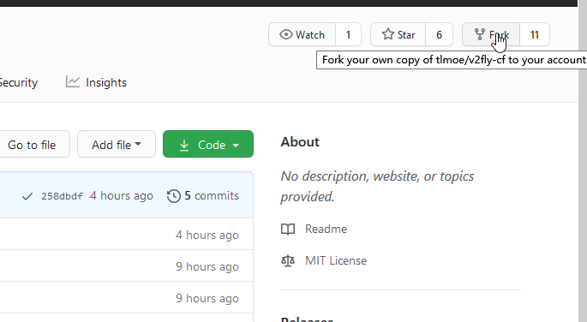Viewport: 587px width, 322px height.
Task: Expand the Add file dropdown
Action: (x=117, y=144)
